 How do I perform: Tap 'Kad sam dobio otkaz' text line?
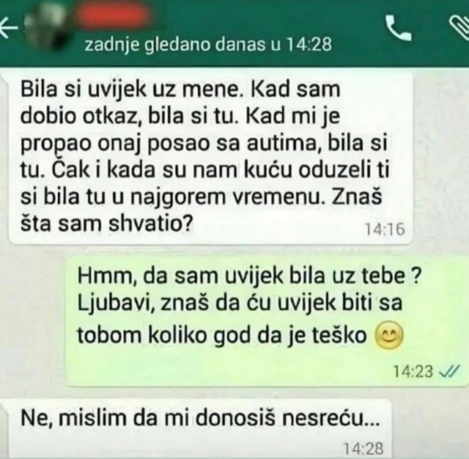[180, 102]
